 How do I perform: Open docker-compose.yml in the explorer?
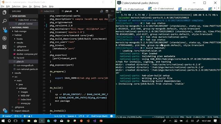click(27, 54)
